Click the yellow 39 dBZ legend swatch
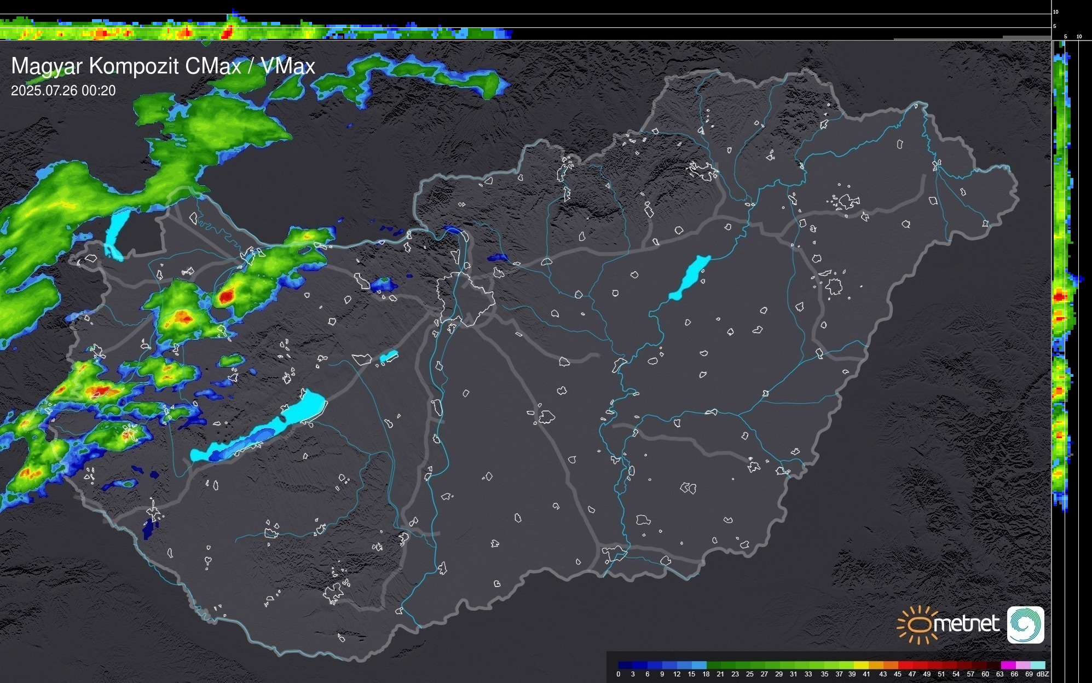The width and height of the screenshot is (1092, 683). [861, 665]
